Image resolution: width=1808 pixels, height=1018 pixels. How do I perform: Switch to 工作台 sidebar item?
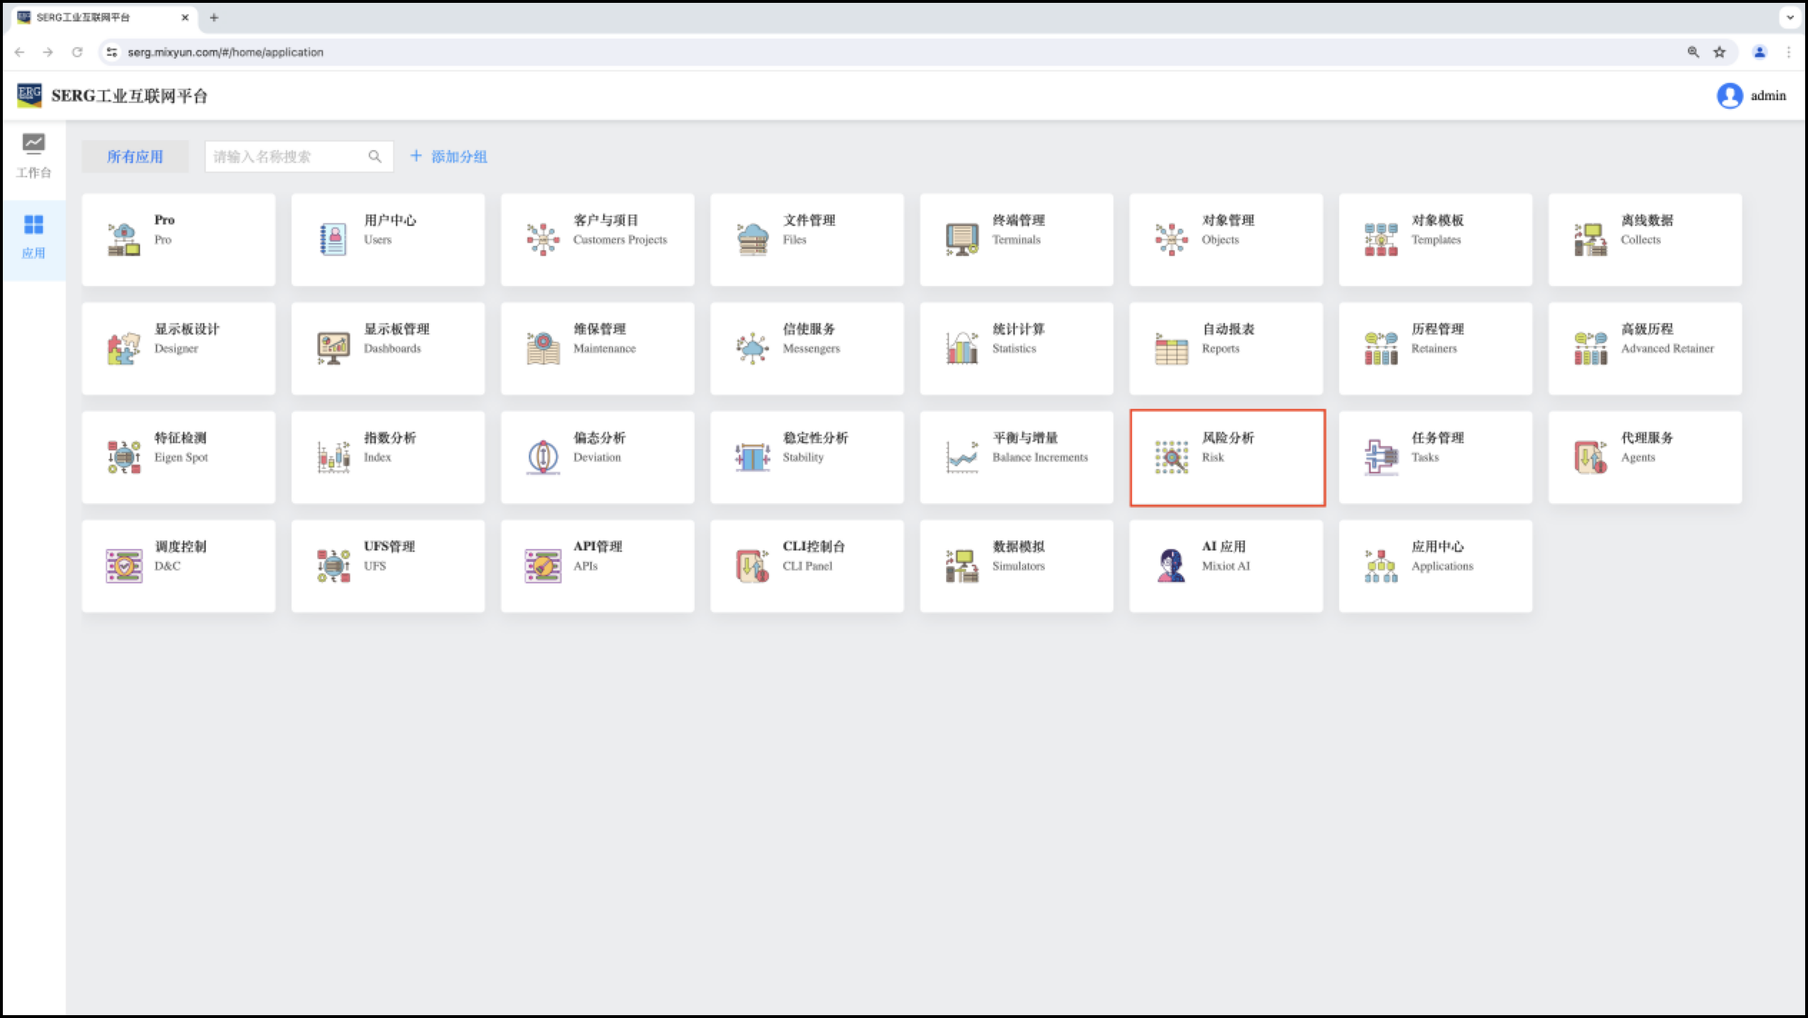pos(34,156)
